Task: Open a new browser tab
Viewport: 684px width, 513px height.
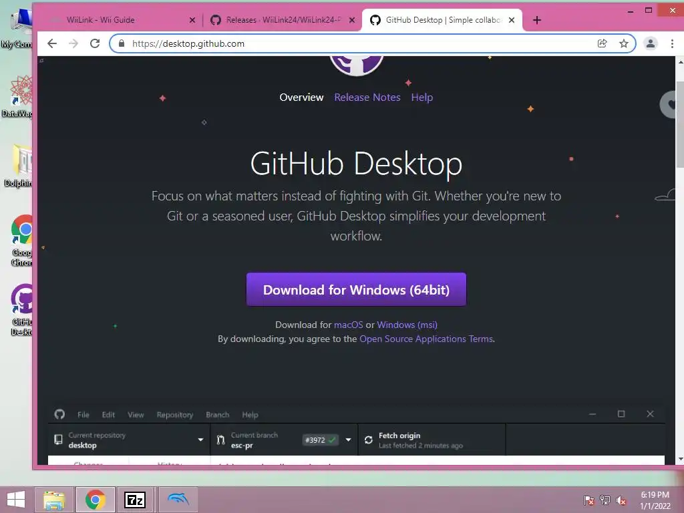Action: point(537,20)
